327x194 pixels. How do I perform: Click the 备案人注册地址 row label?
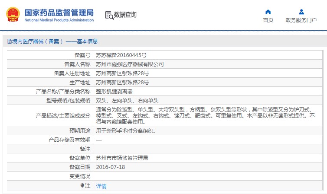[72, 73]
